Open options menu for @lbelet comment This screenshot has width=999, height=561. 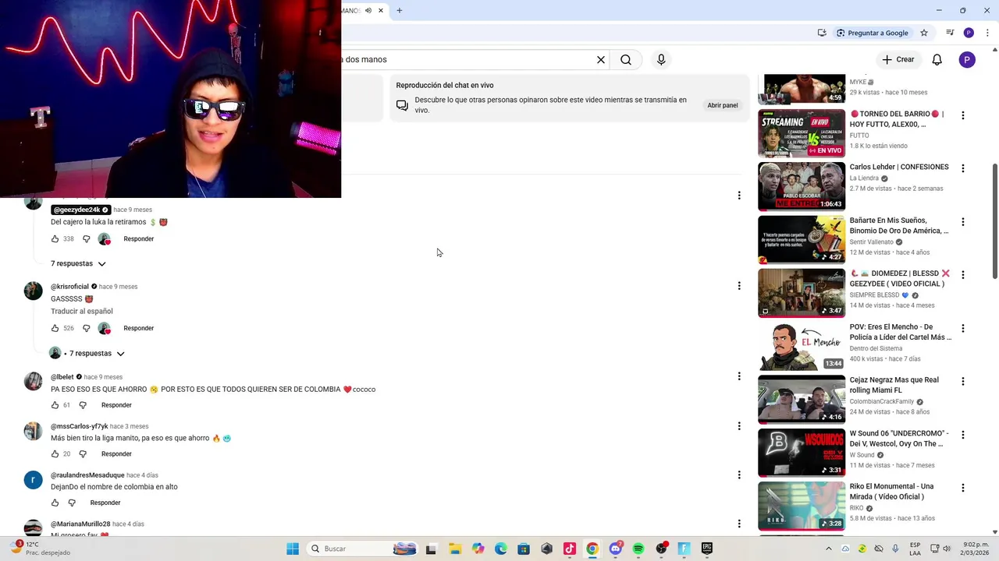click(x=739, y=376)
